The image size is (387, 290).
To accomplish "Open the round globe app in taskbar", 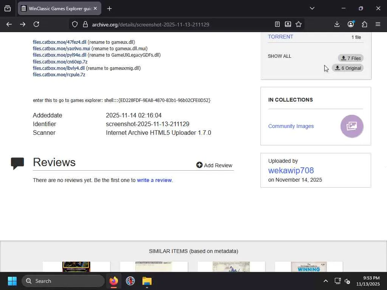I will pyautogui.click(x=130, y=281).
